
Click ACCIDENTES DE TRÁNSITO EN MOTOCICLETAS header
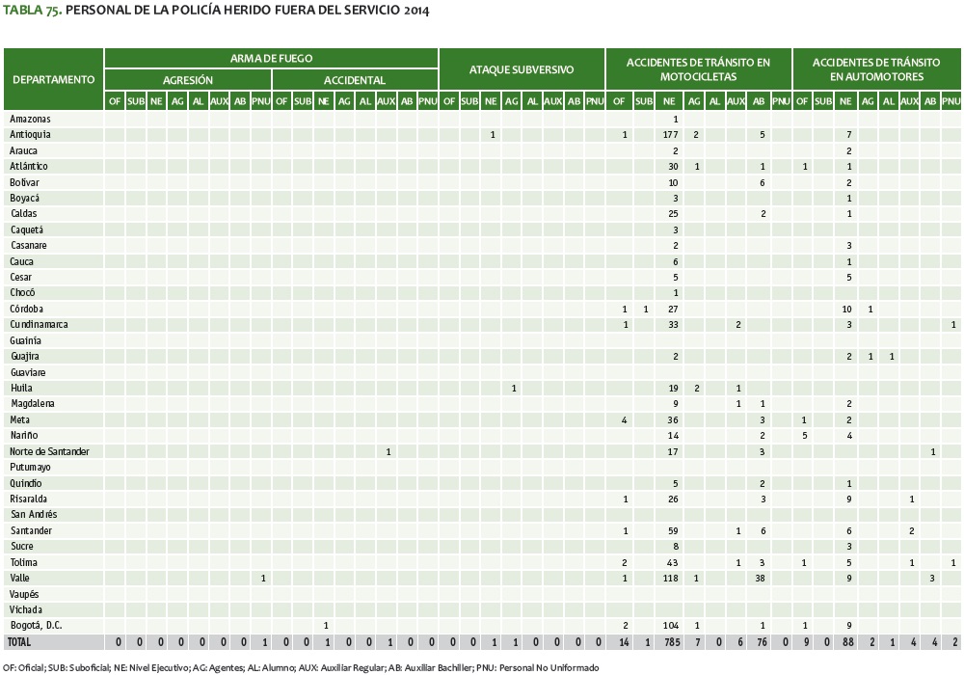click(698, 68)
